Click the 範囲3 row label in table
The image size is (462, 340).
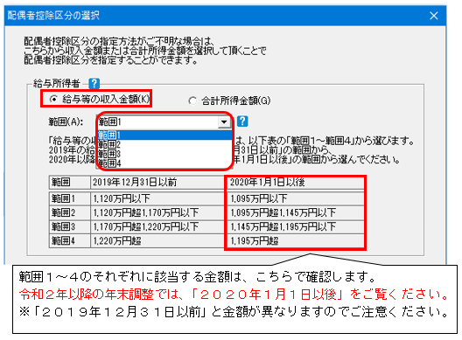[x=70, y=226]
